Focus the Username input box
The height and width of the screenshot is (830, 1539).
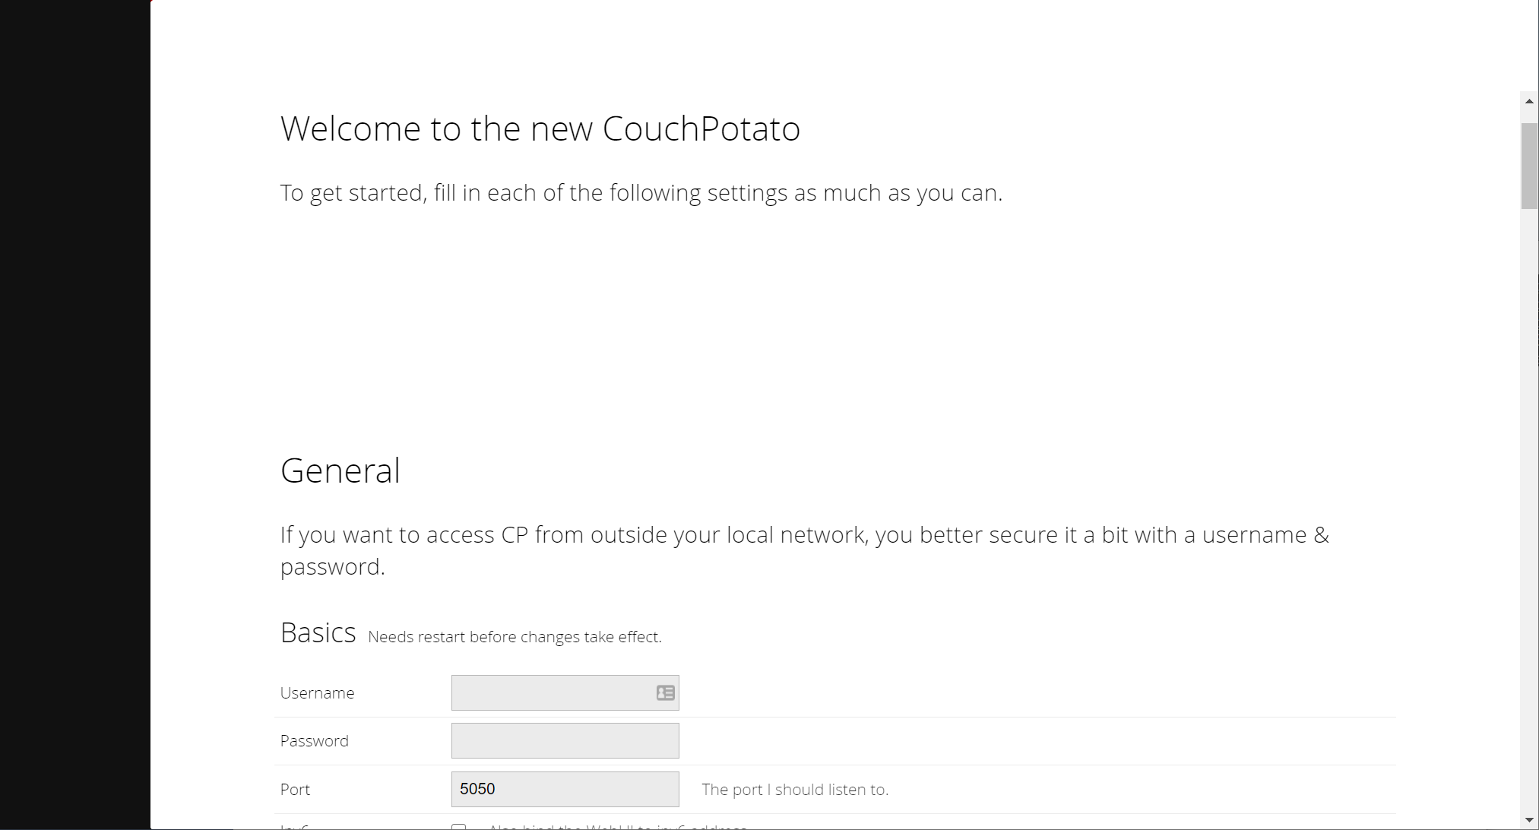[565, 692]
